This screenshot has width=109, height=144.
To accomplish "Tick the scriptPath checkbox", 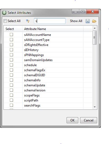I will [11, 100].
